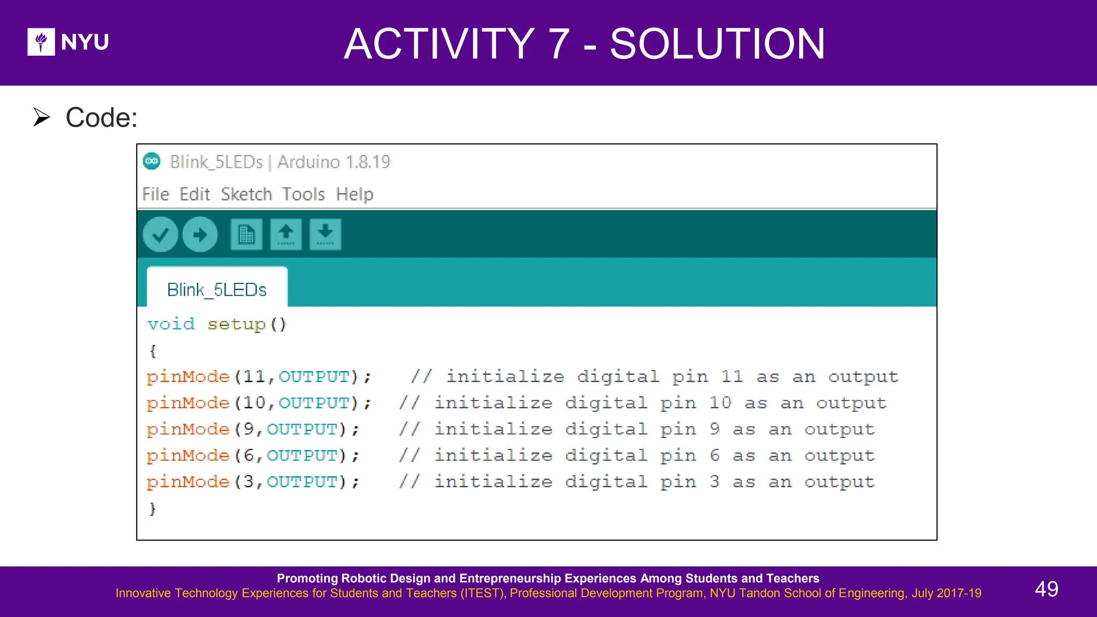The width and height of the screenshot is (1097, 617).
Task: Open the File menu
Action: coord(155,194)
